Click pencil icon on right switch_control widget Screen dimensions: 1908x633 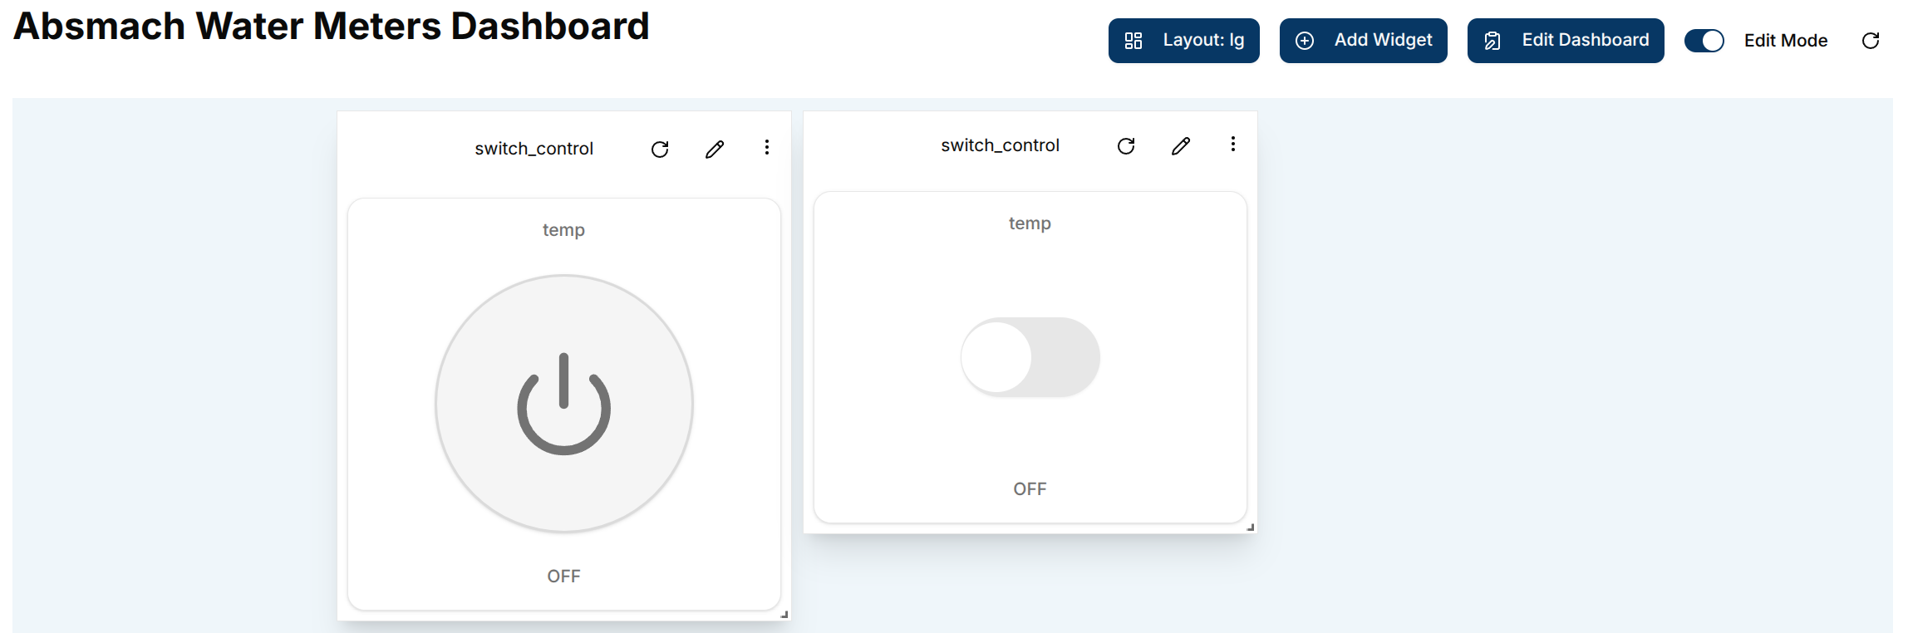1181,146
